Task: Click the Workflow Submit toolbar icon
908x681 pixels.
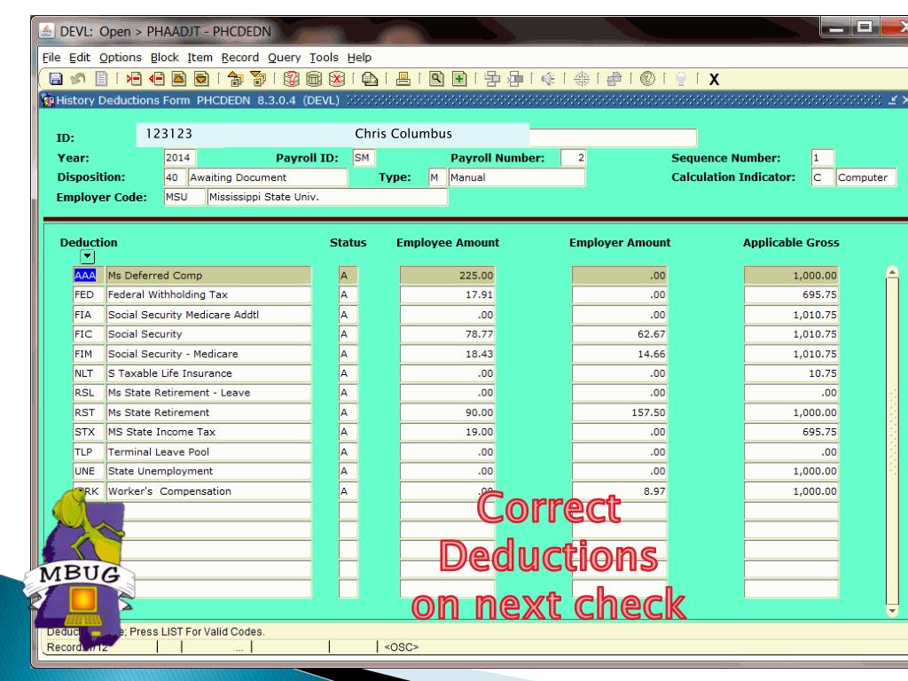Action: coord(492,79)
